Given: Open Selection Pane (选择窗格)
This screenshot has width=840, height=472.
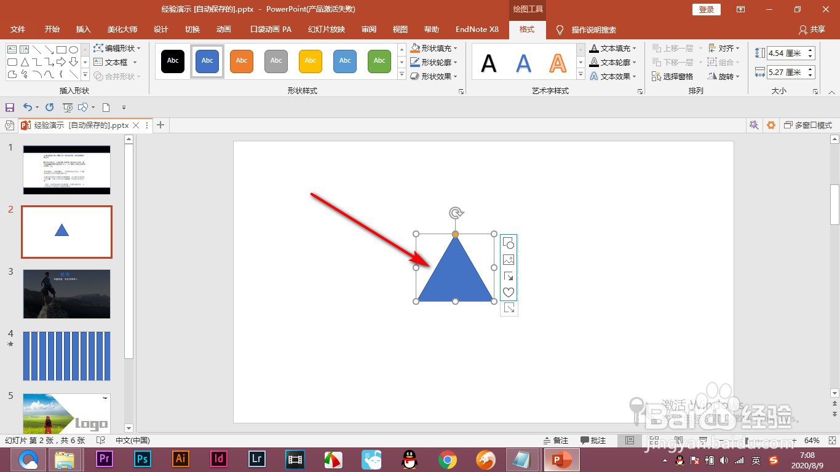Looking at the screenshot, I should (x=672, y=76).
